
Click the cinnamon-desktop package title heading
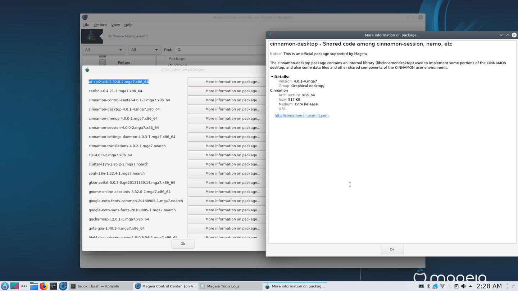click(361, 44)
